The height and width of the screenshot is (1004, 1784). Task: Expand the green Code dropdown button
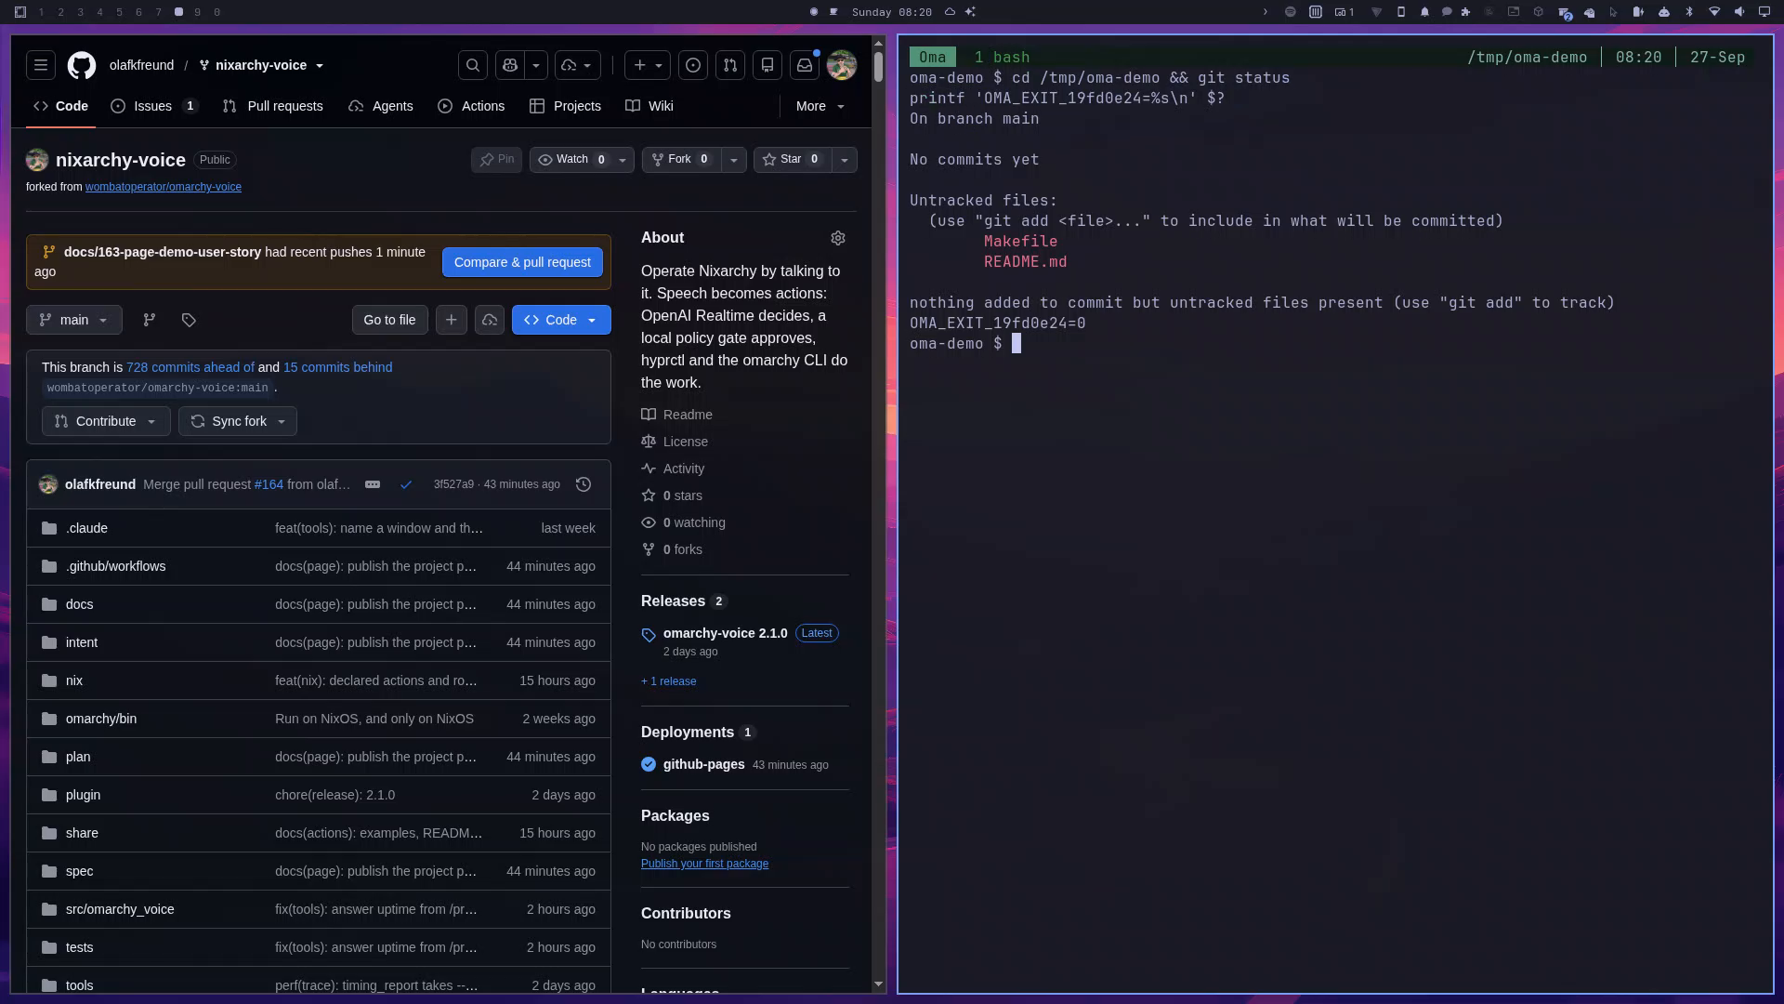tap(561, 320)
